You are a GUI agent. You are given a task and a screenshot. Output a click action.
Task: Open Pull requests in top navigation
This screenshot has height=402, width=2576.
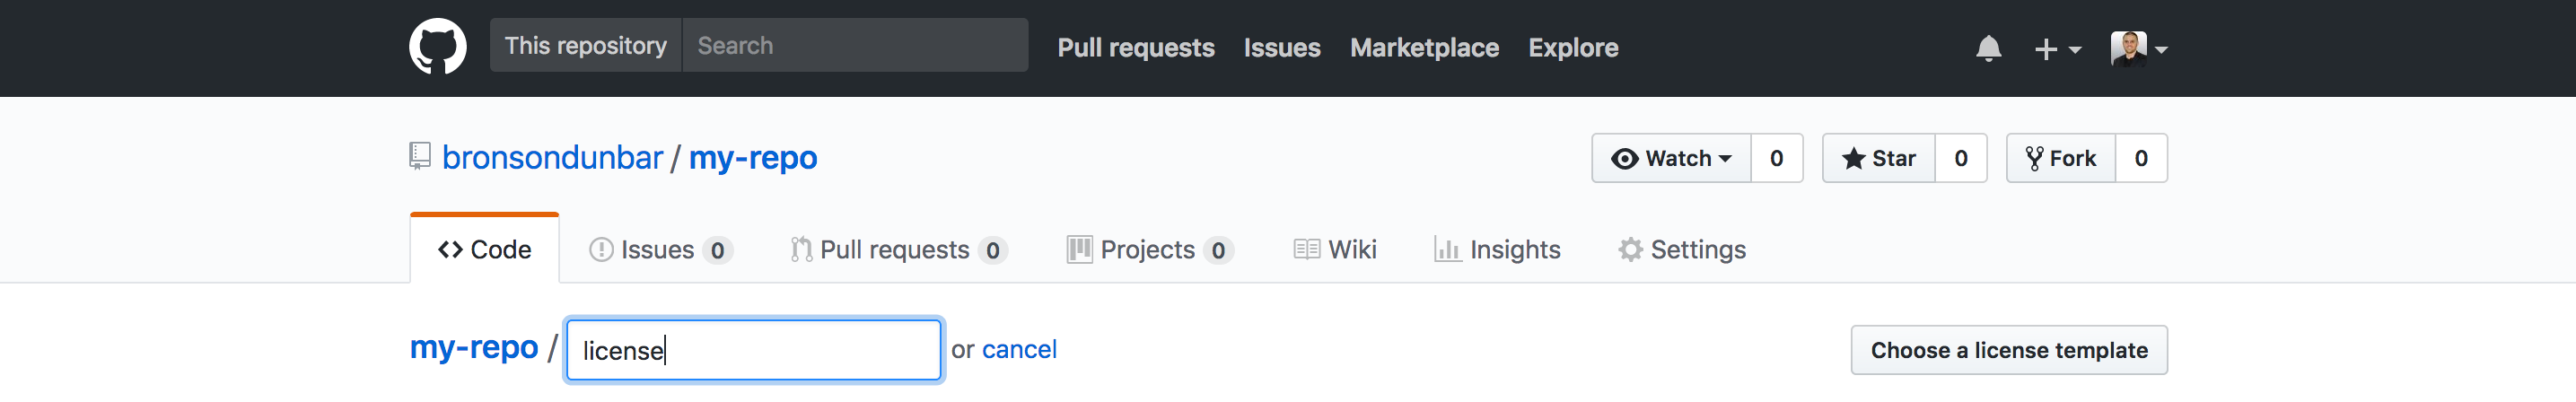pos(1135,48)
